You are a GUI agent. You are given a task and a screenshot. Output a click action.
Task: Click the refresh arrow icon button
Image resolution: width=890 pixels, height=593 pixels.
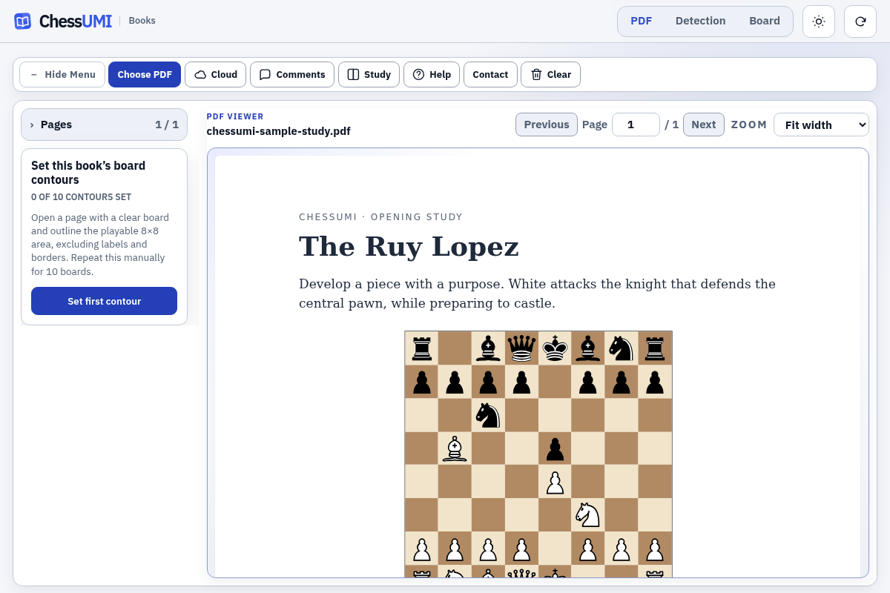(x=860, y=21)
